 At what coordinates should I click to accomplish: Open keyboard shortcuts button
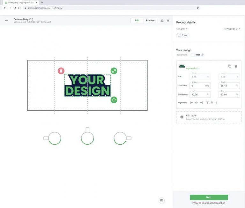[x=162, y=200]
